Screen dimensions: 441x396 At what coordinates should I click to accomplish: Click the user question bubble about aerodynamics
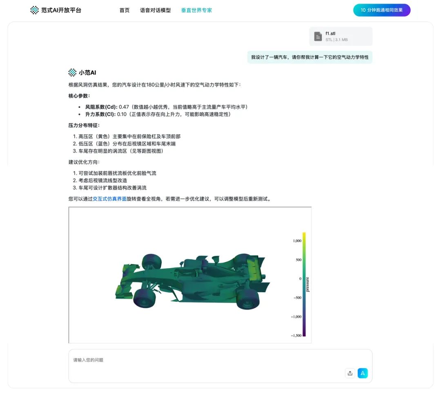pyautogui.click(x=309, y=57)
